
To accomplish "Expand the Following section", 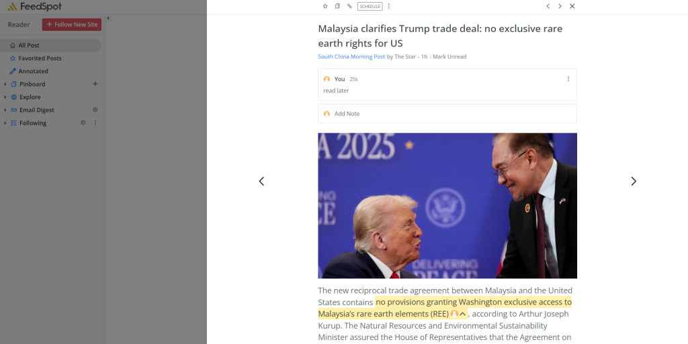I will coord(5,123).
